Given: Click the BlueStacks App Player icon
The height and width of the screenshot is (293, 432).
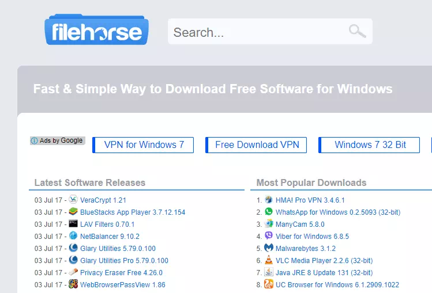Looking at the screenshot, I should pyautogui.click(x=73, y=211).
